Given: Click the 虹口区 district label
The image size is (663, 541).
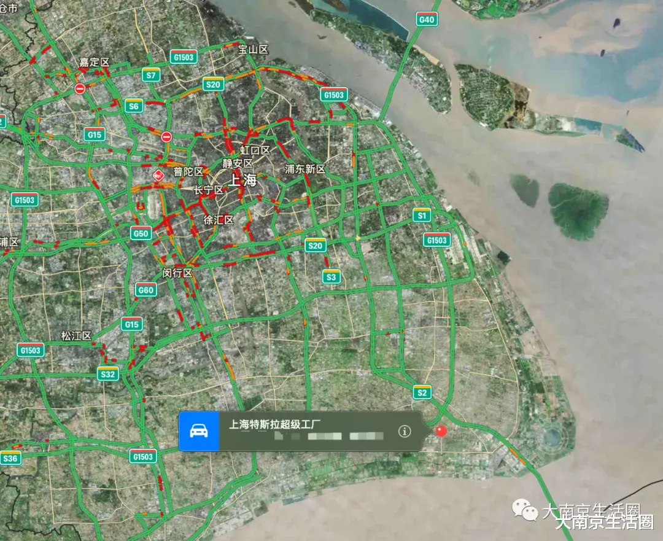Looking at the screenshot, I should tap(255, 150).
